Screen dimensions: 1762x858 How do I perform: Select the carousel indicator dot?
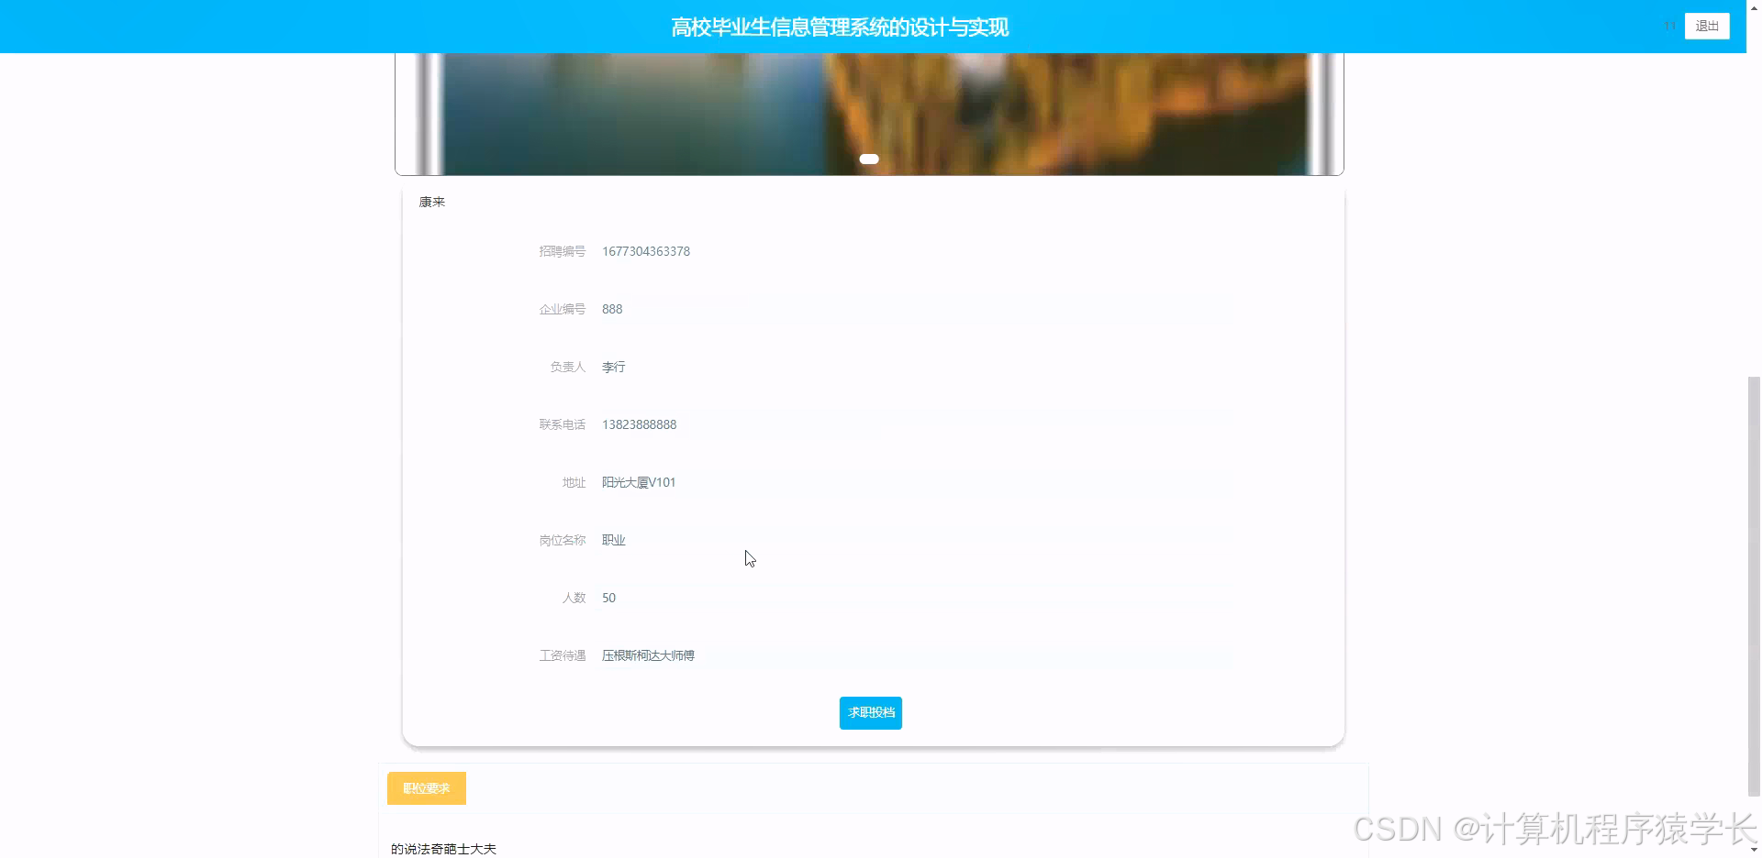pyautogui.click(x=869, y=159)
